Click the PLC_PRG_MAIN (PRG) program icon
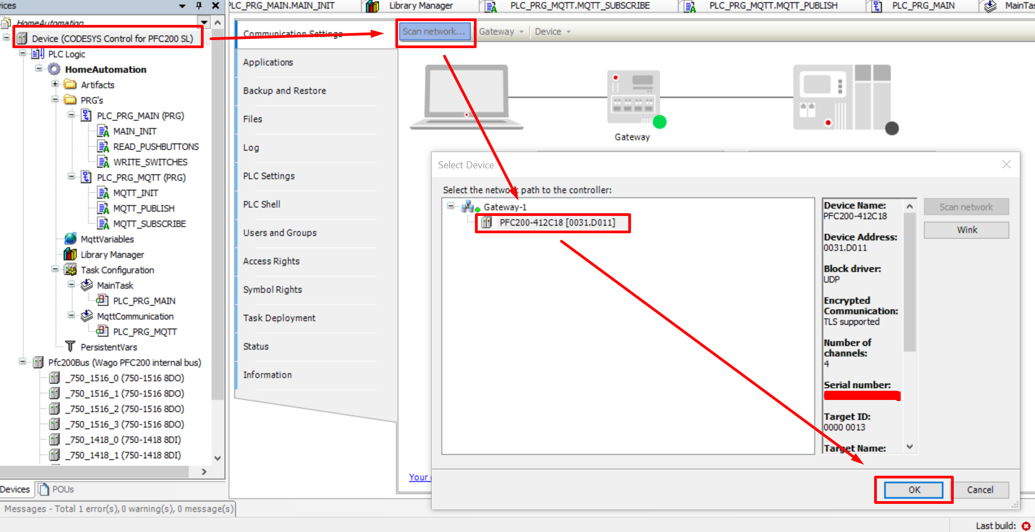This screenshot has width=1035, height=532. coord(86,115)
